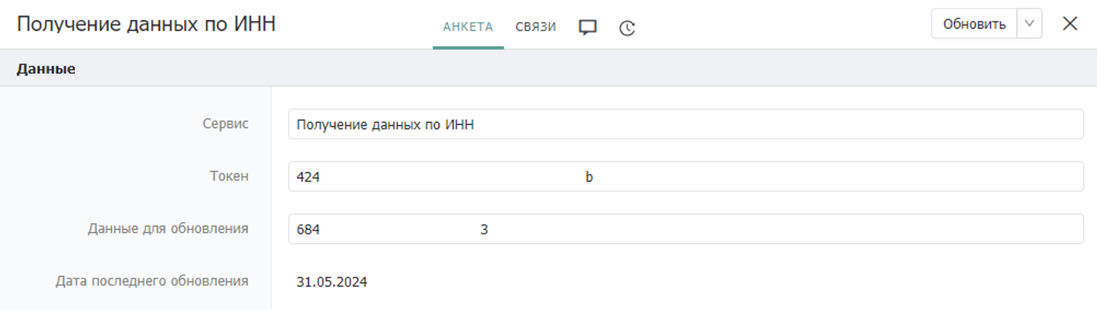The image size is (1097, 310).
Task: Switch to the АНКЕТА tab
Action: click(468, 27)
